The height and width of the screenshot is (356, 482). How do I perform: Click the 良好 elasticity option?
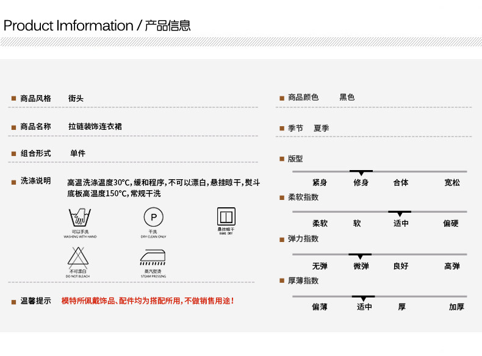point(401,266)
